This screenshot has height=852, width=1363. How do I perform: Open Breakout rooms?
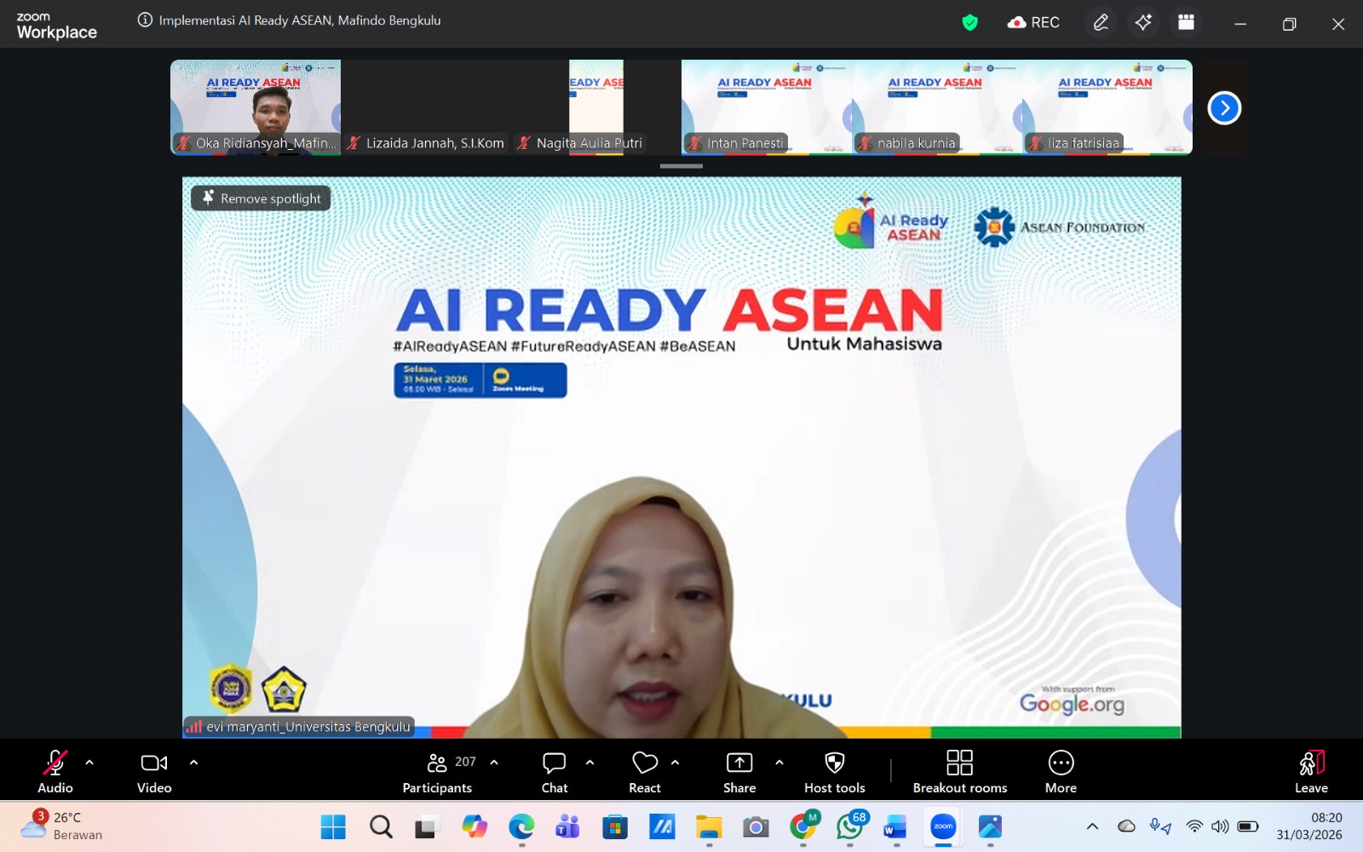click(x=959, y=771)
